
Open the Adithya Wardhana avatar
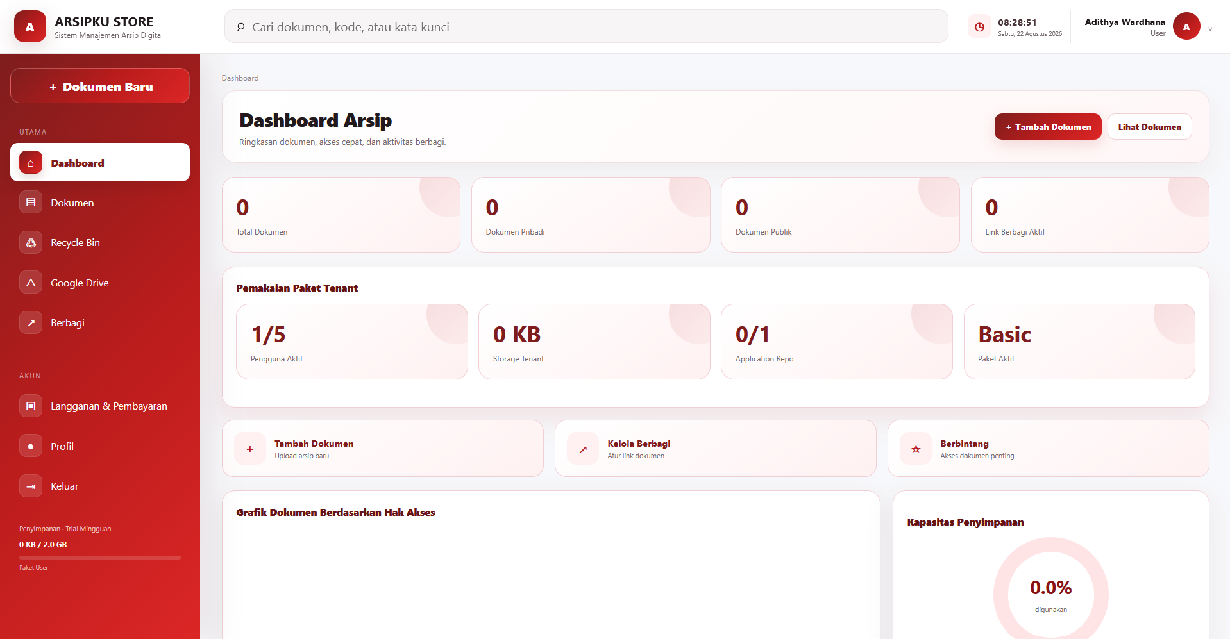click(1186, 26)
